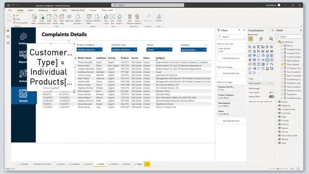This screenshot has width=309, height=174.
Task: Check the Satisfaction Logic checkbox
Action: (282, 83)
